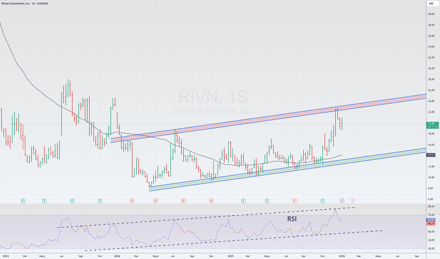Open the February 2024 red earnings marker

(x=132, y=201)
